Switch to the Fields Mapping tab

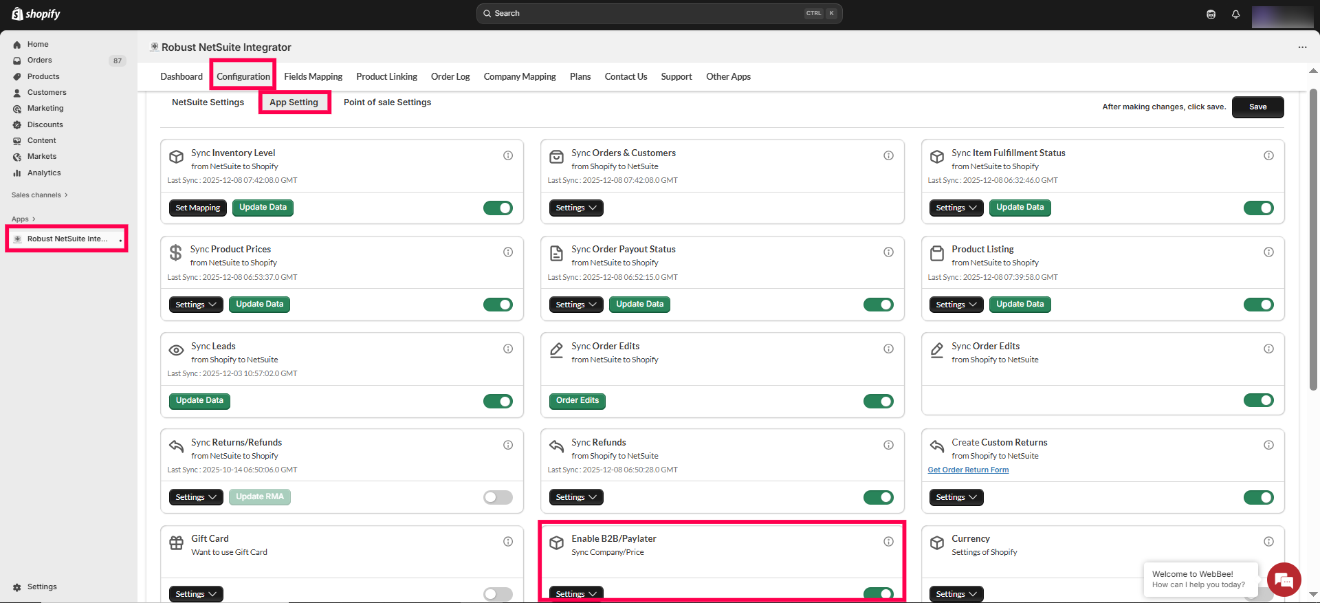click(313, 76)
